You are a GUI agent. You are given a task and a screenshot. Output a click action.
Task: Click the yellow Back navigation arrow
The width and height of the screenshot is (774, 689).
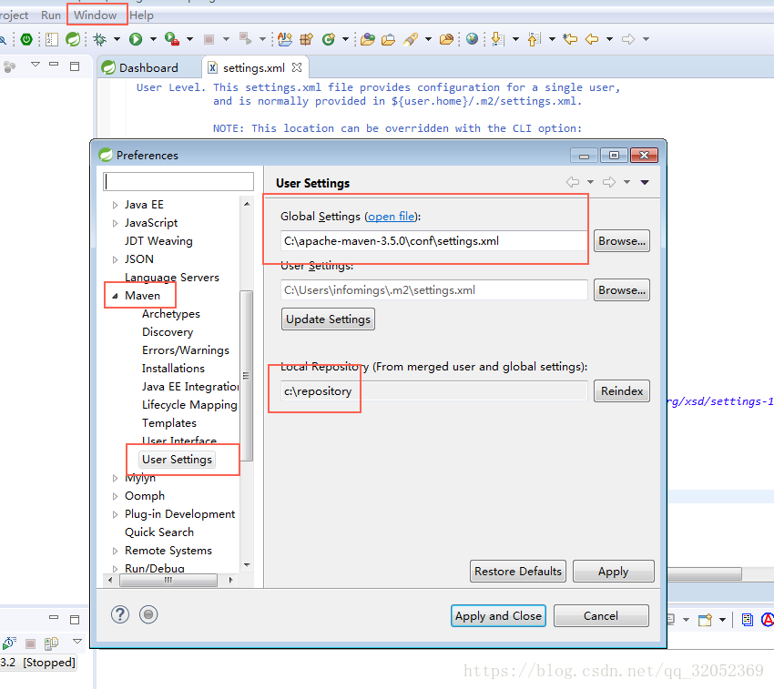click(591, 39)
